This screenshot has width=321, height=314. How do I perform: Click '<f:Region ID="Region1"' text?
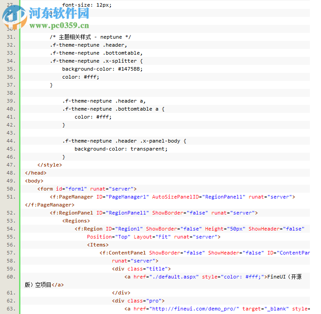click(109, 229)
